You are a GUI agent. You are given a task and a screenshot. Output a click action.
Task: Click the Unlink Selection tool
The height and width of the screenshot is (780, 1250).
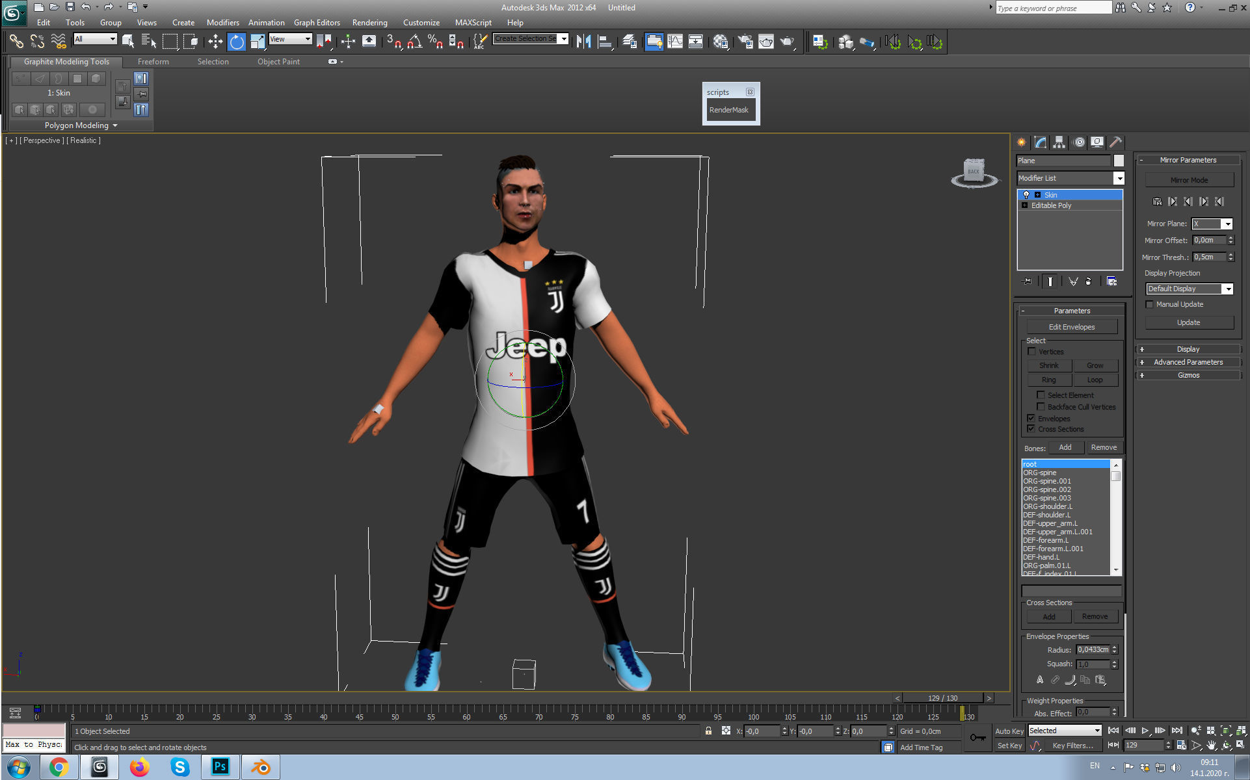(x=37, y=42)
